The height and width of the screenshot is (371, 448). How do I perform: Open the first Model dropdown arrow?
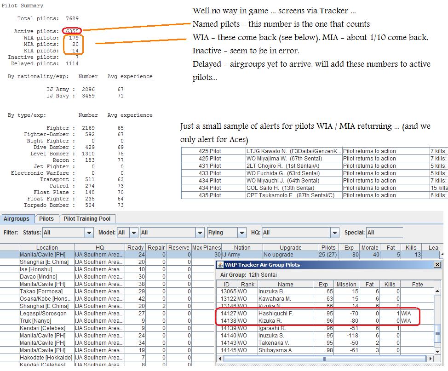pos(134,233)
